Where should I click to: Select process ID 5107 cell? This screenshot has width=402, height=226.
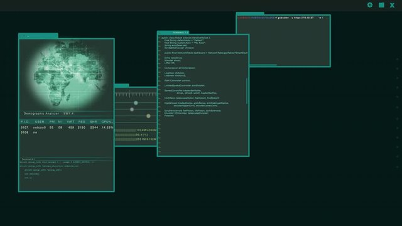[24, 127]
